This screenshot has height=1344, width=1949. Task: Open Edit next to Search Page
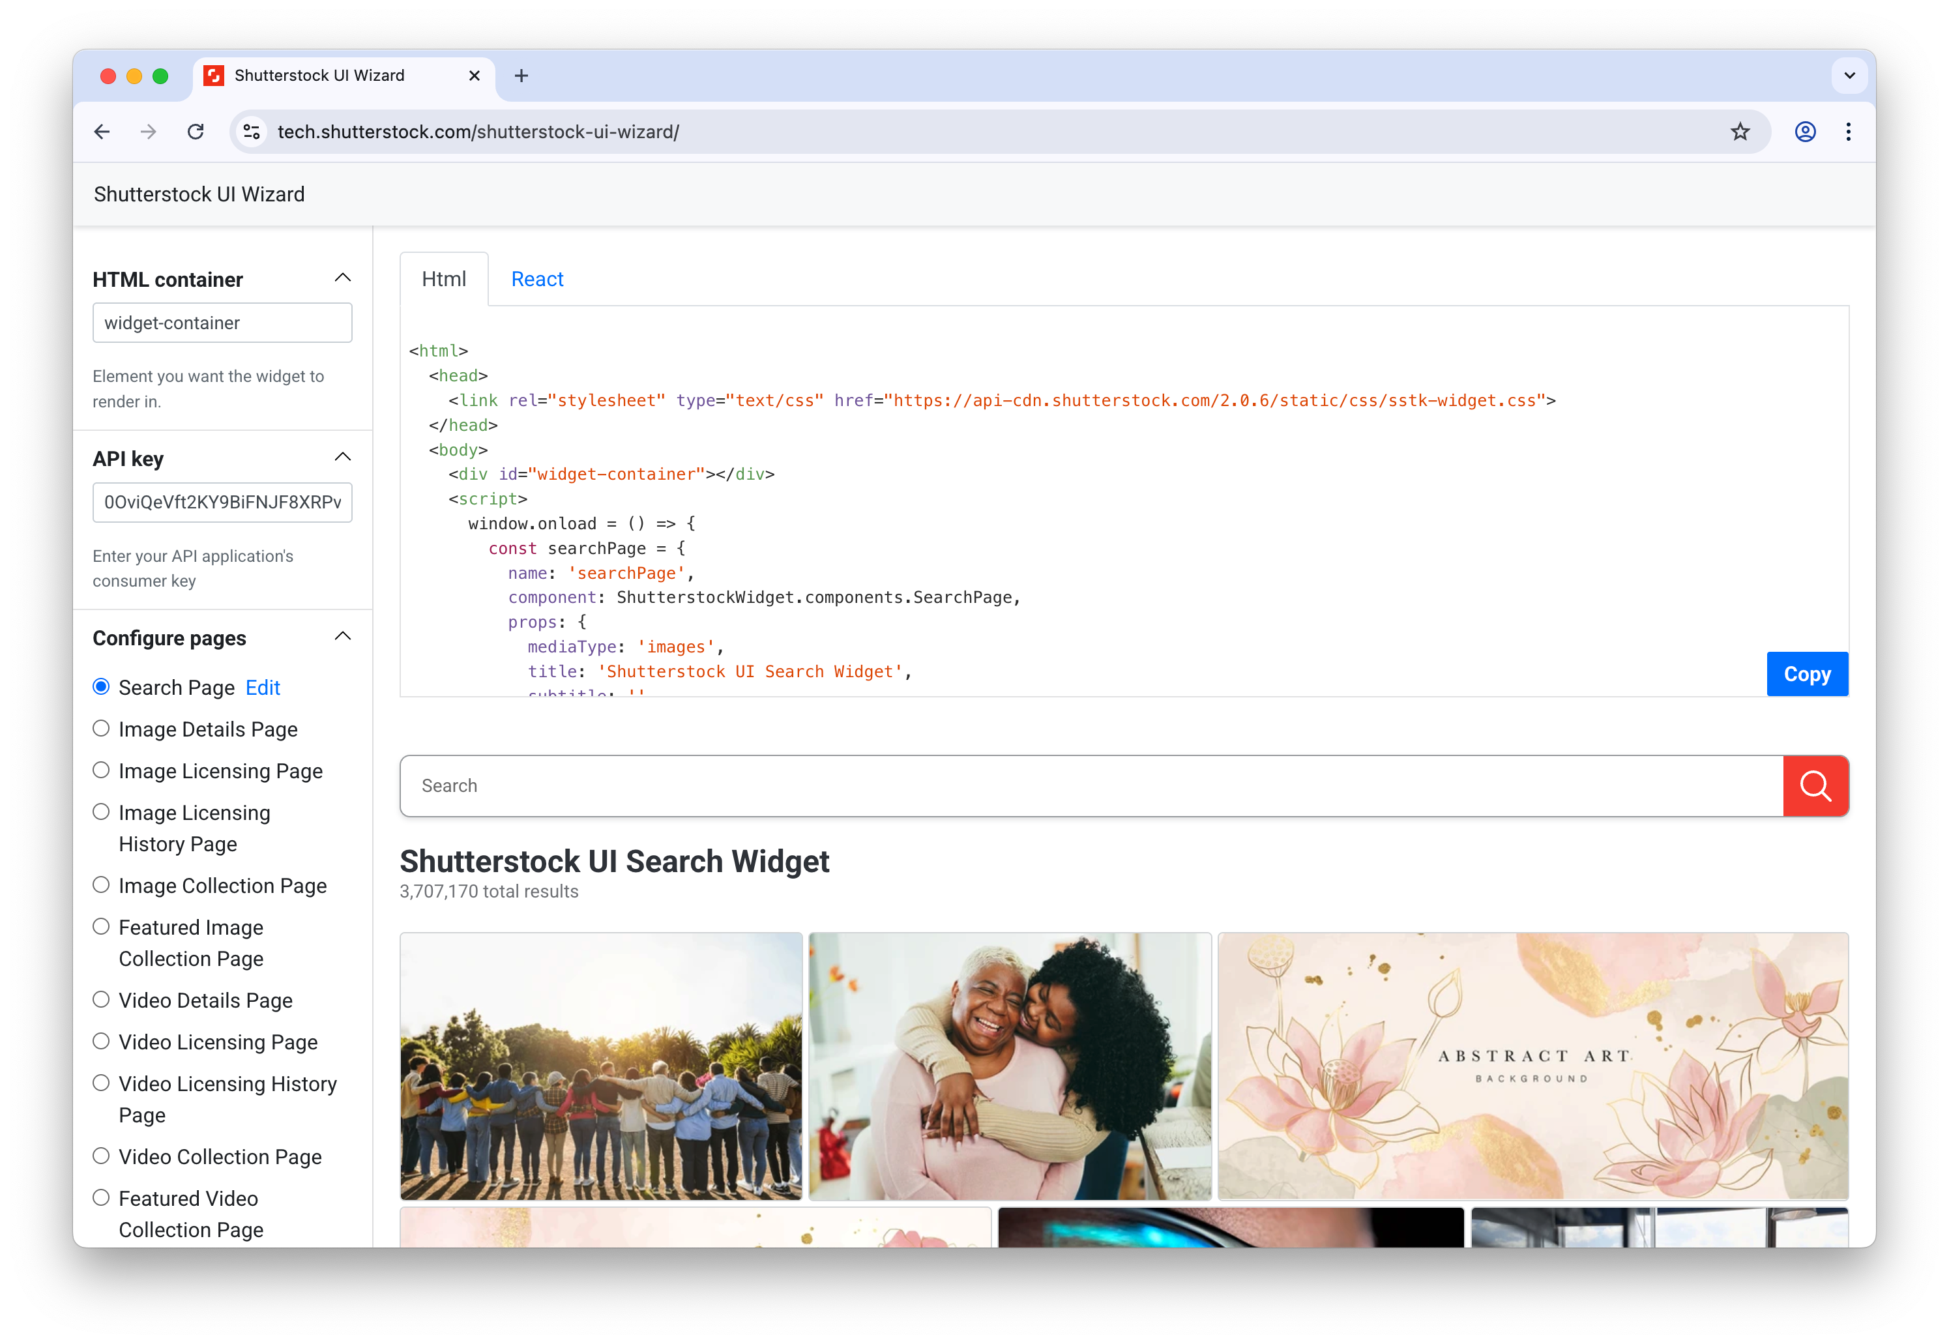coord(263,687)
